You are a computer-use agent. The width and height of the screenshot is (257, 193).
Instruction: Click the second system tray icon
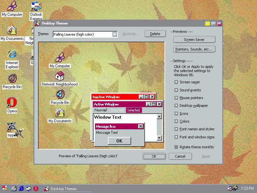click(235, 188)
